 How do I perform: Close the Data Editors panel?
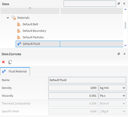point(124,54)
